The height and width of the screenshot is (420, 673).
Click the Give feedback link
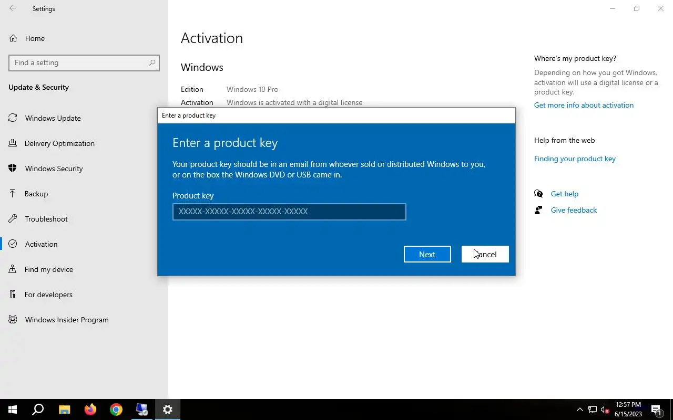coord(574,210)
